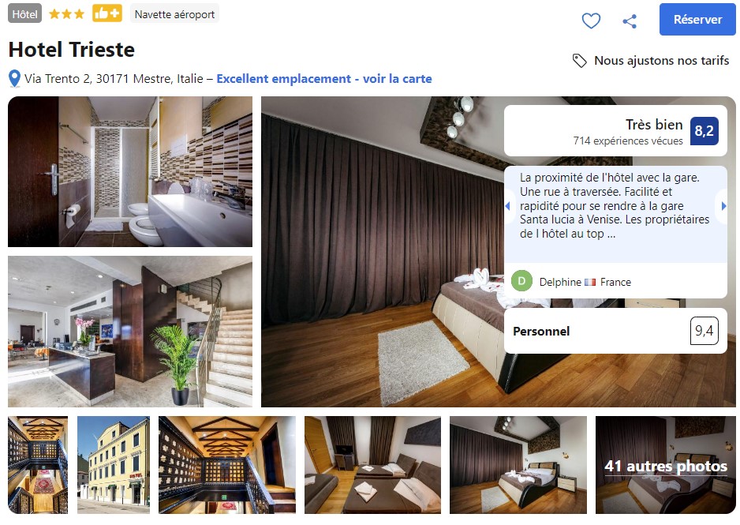View 41 autres photos gallery
Image resolution: width=740 pixels, height=525 pixels.
[x=665, y=465]
